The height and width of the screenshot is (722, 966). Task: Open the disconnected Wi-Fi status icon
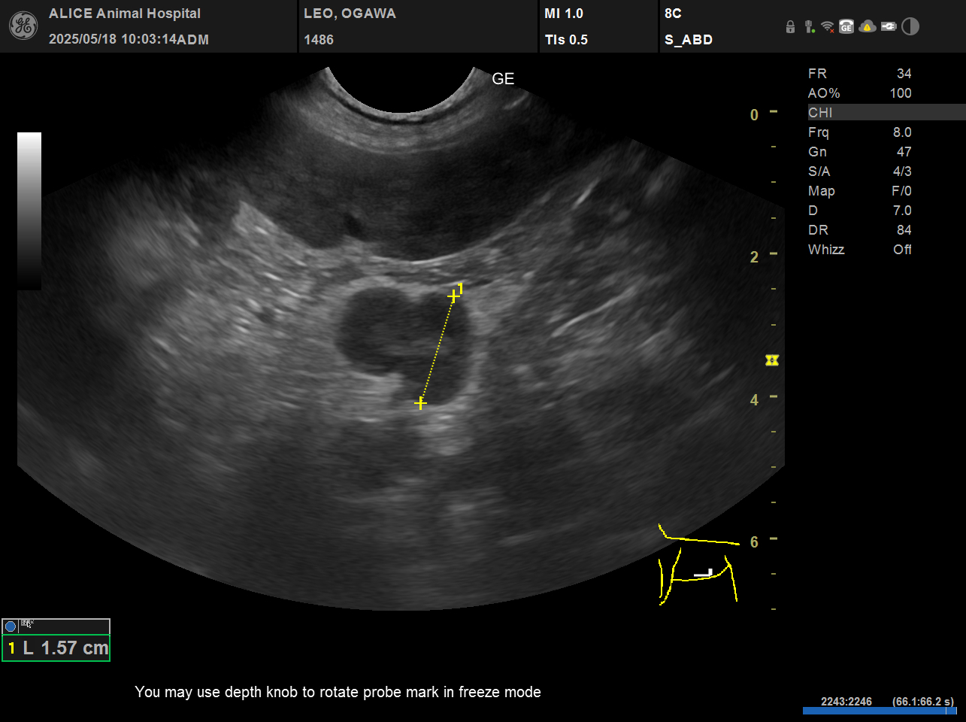[x=828, y=27]
